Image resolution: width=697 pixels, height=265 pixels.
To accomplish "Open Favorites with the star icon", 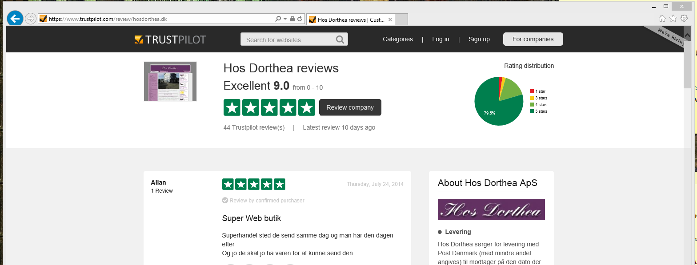I will click(x=673, y=18).
